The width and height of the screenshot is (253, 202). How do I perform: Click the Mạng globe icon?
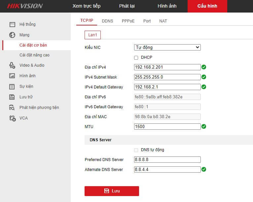click(x=12, y=35)
